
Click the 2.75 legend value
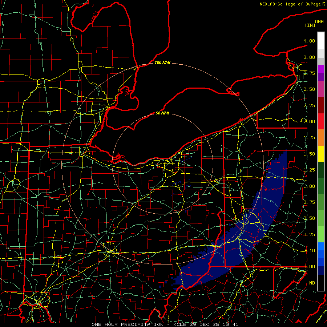(x=309, y=73)
